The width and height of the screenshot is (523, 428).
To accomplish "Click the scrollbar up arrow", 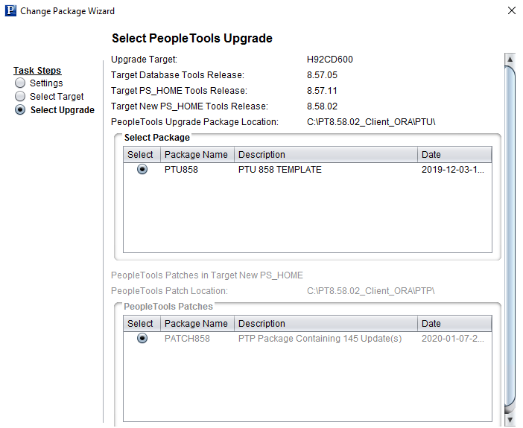I will [510, 60].
